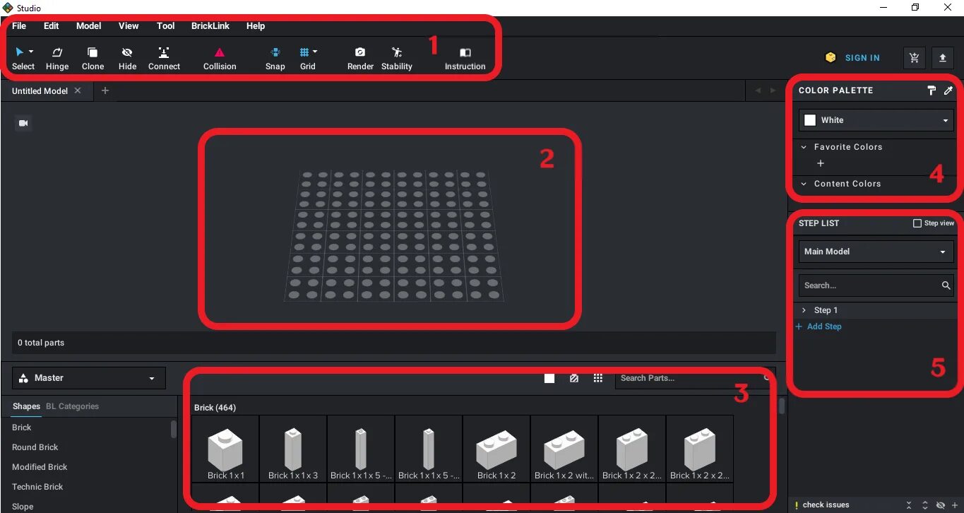Click search magnifier in Step List
964x513 pixels.
tap(946, 285)
